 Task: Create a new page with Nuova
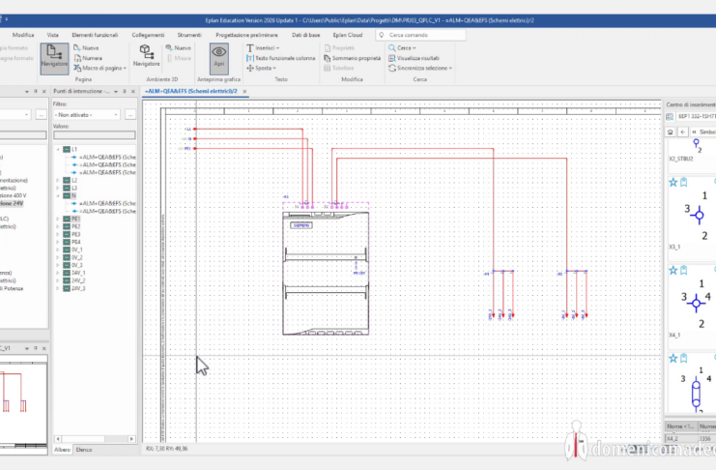click(x=89, y=47)
